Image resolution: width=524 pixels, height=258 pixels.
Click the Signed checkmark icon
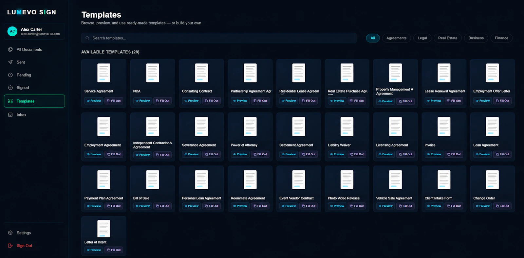(x=10, y=88)
